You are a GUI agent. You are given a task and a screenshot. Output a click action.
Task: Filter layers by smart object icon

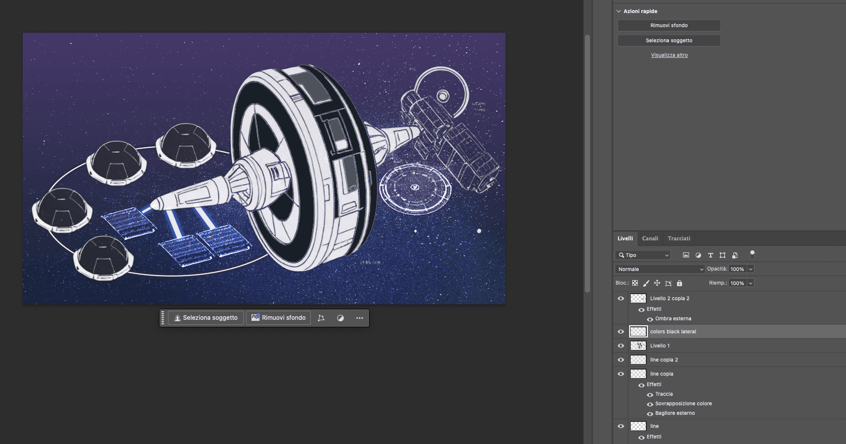pos(735,255)
